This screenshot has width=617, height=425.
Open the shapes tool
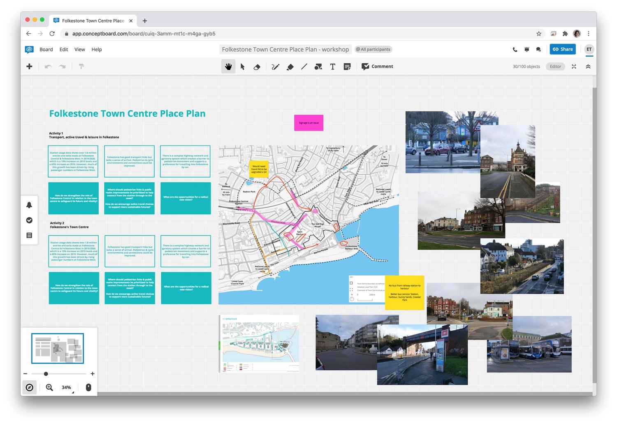318,67
